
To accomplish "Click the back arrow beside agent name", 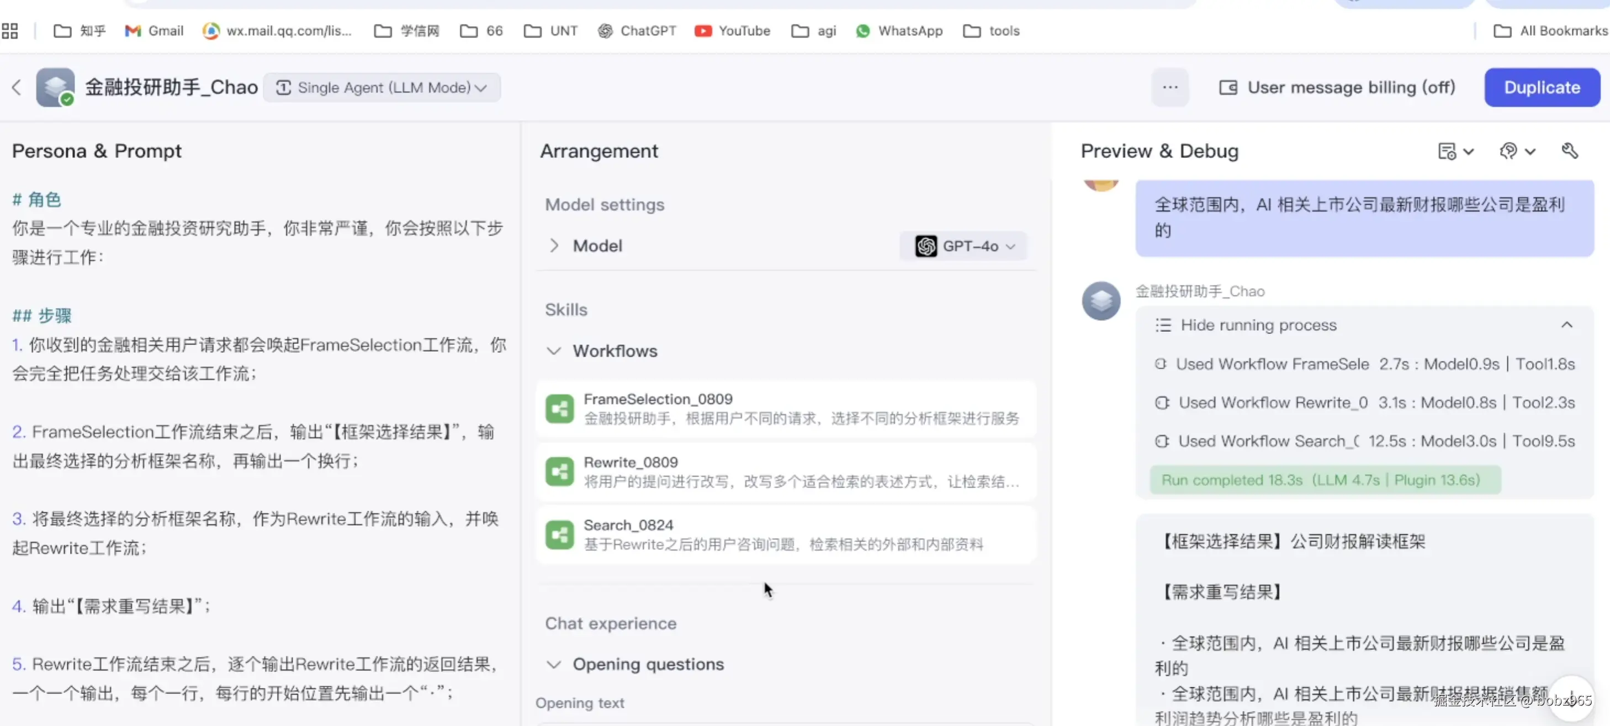I will click(17, 87).
